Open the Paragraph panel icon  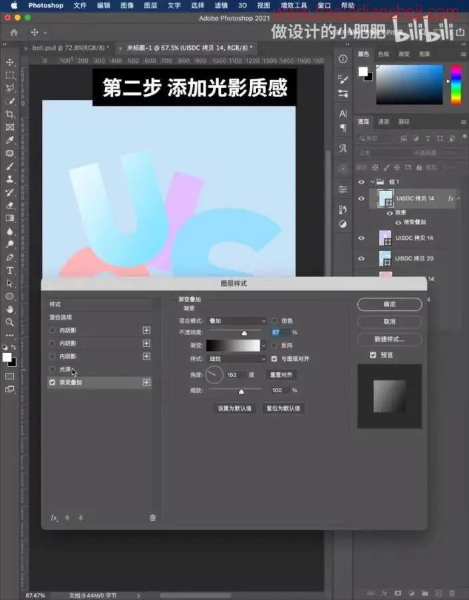pos(343,128)
